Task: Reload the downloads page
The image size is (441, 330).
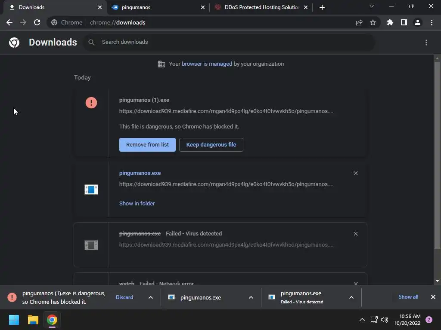Action: [37, 22]
